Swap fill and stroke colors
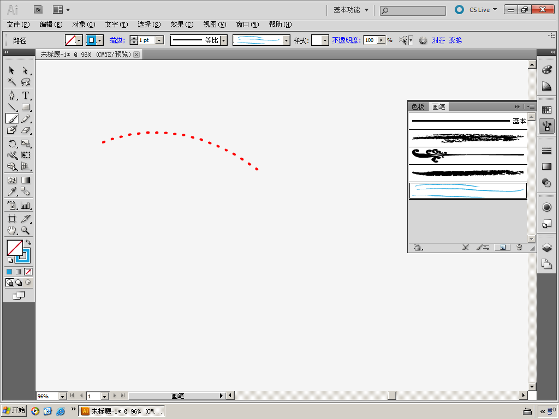The height and width of the screenshot is (419, 559). click(x=28, y=242)
